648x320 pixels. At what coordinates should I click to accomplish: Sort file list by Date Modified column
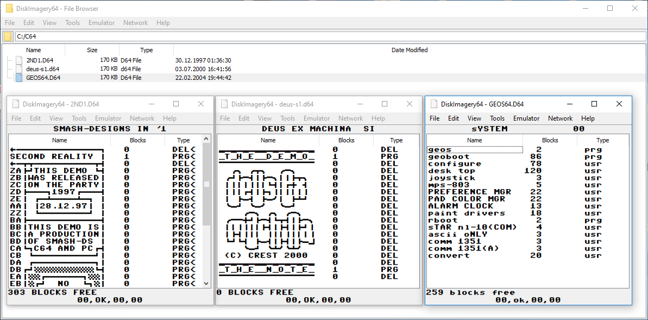coord(409,50)
